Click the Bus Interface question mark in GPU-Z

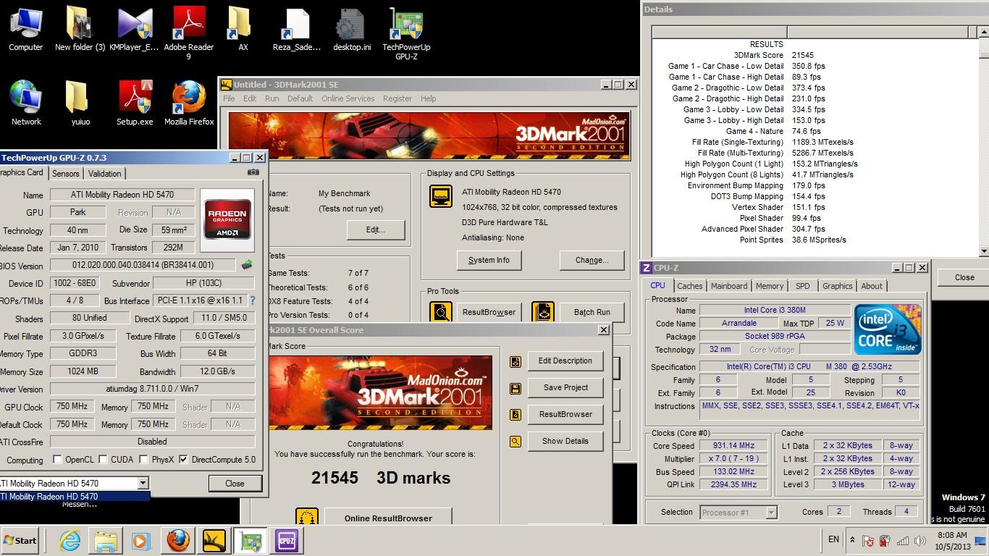tap(253, 300)
